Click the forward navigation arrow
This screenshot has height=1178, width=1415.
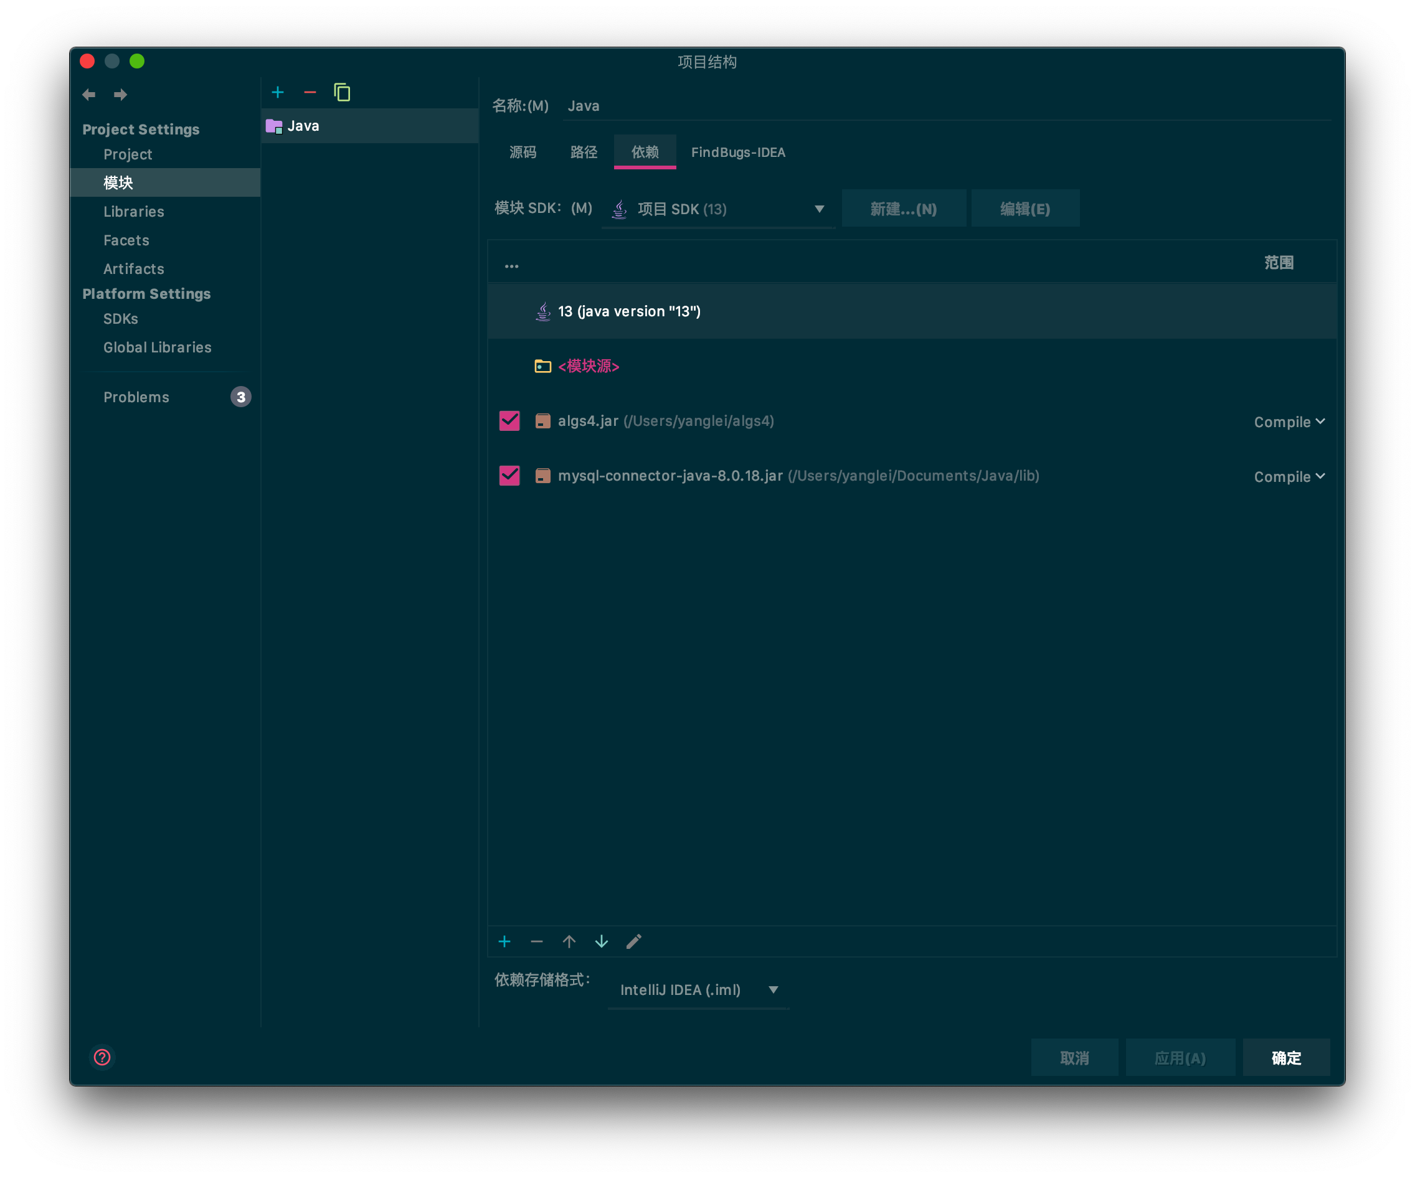121,95
